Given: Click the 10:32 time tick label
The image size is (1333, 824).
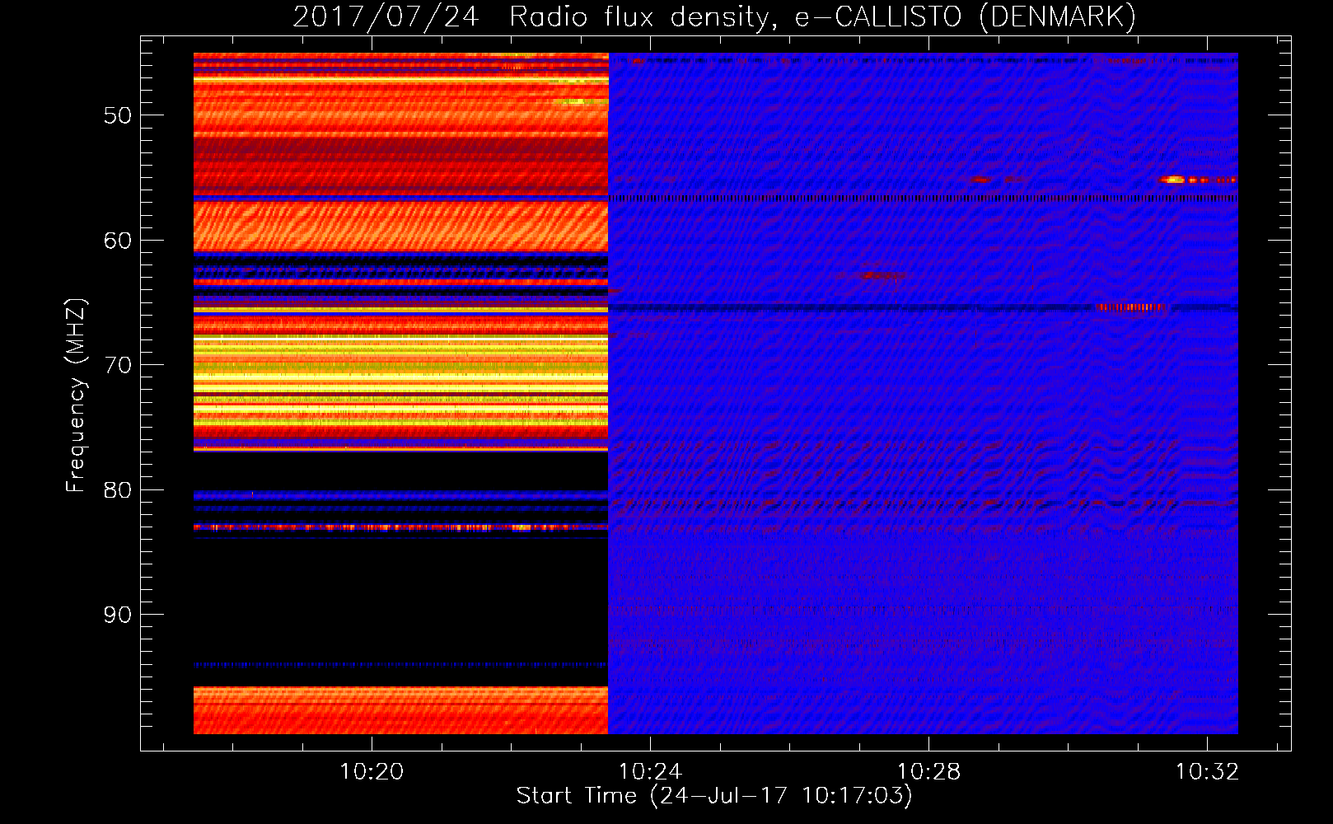Looking at the screenshot, I should tap(1207, 771).
